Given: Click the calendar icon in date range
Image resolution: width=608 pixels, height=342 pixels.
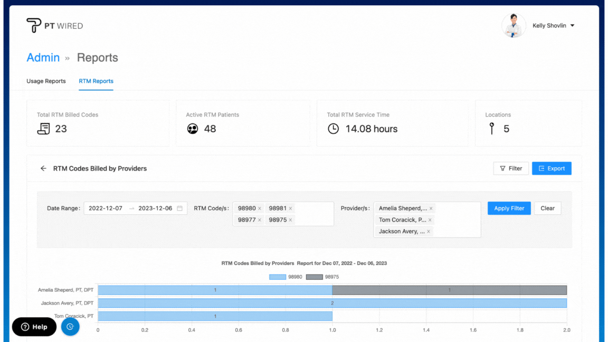Looking at the screenshot, I should (x=179, y=208).
